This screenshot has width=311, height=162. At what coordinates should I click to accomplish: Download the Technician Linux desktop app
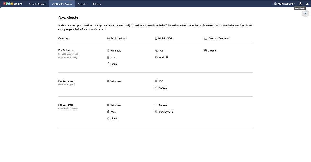coord(114,64)
